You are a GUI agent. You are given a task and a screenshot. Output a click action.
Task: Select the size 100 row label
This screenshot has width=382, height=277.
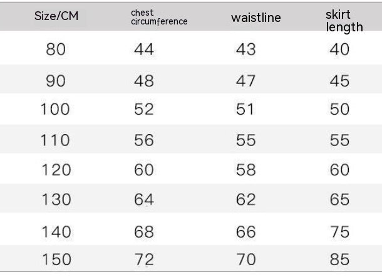[55, 110]
